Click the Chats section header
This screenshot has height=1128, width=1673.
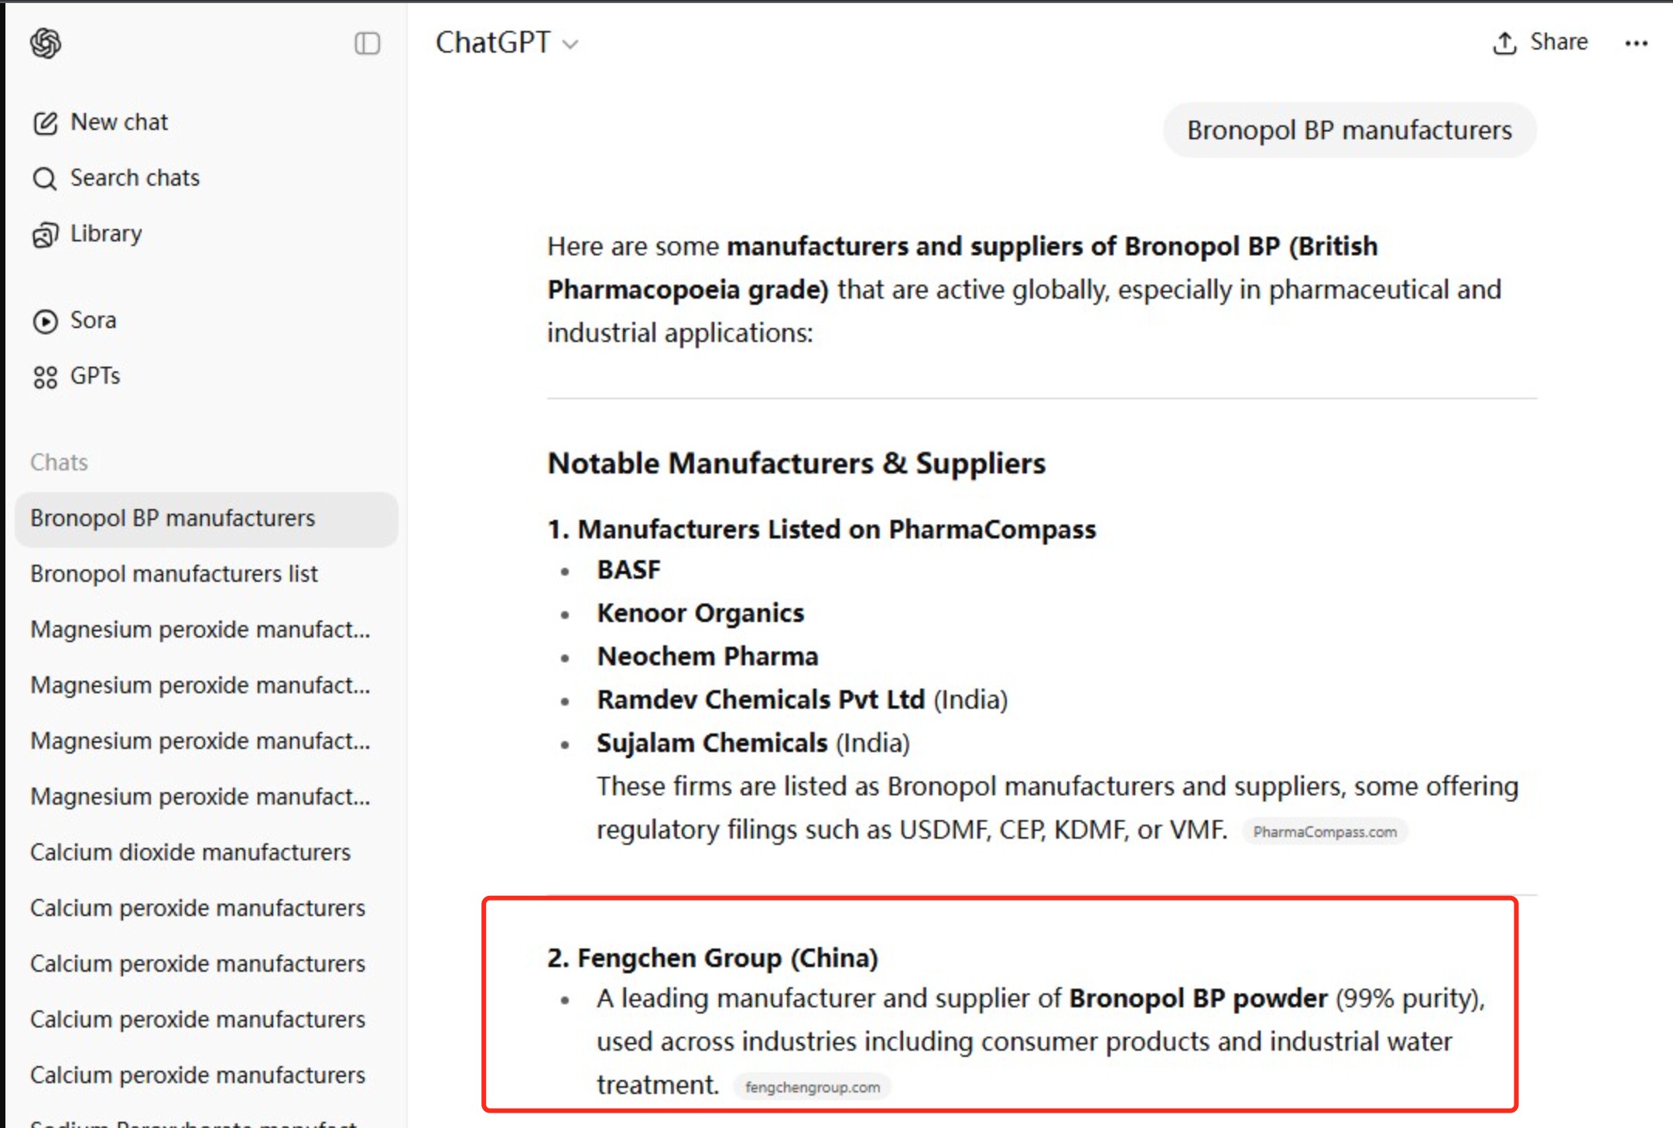59,463
